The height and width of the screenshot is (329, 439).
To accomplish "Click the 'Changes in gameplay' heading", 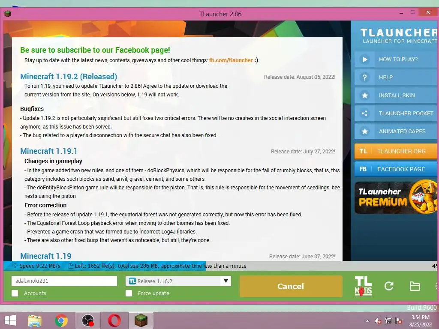I will [53, 161].
